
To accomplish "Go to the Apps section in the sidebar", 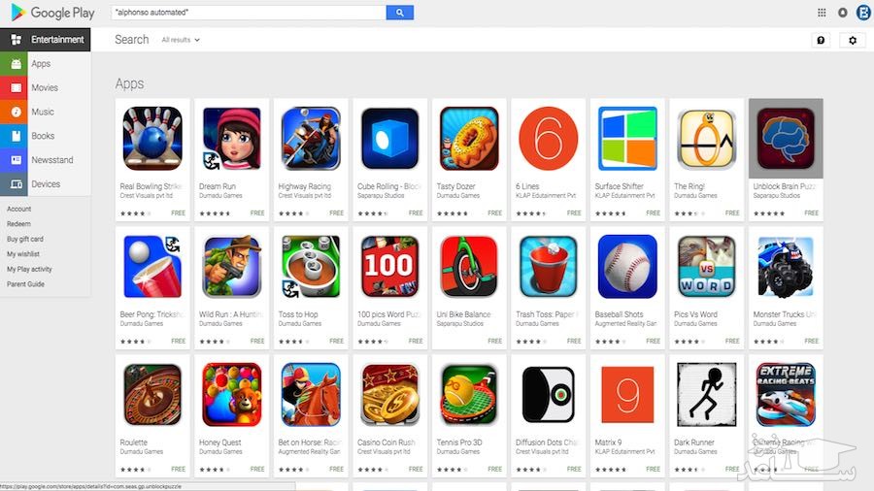I will [45, 63].
